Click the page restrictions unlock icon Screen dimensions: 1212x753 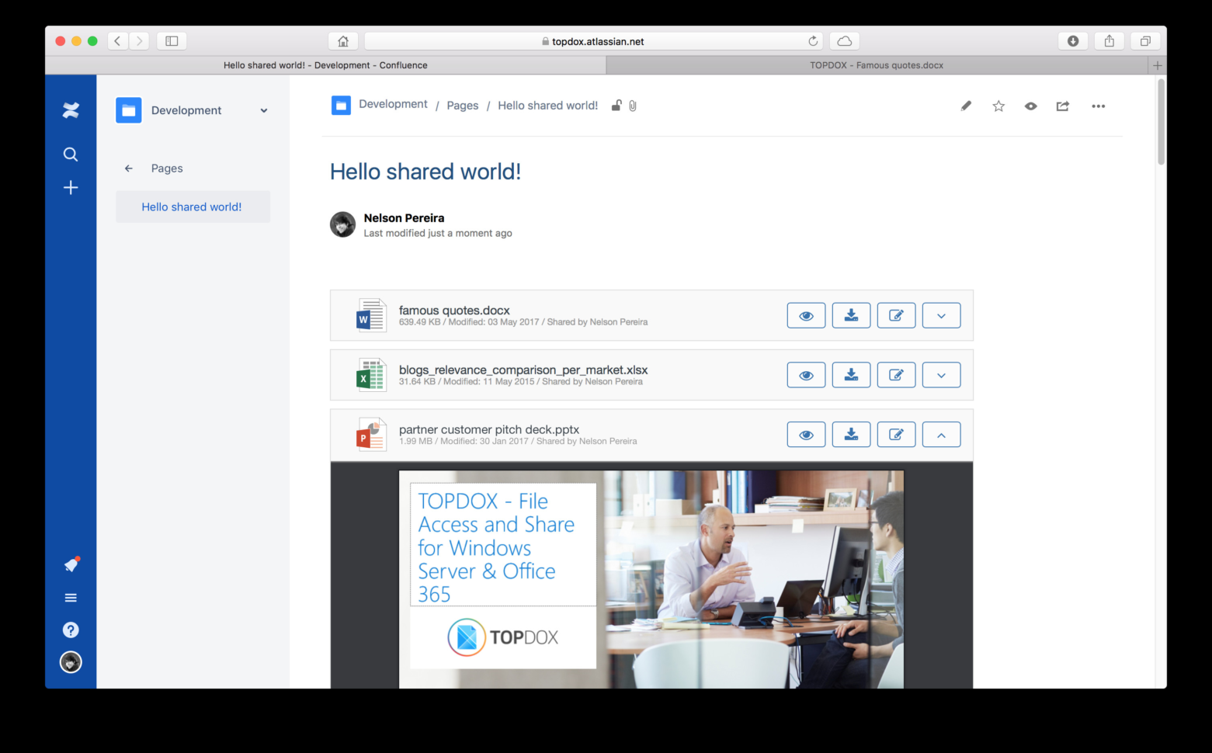616,106
